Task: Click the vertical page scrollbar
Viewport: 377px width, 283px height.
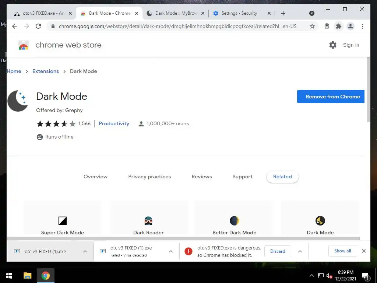Action: pyautogui.click(x=368, y=90)
